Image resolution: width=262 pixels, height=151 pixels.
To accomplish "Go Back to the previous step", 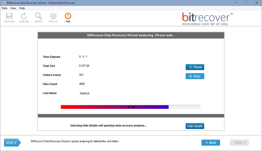I will [x=211, y=143].
